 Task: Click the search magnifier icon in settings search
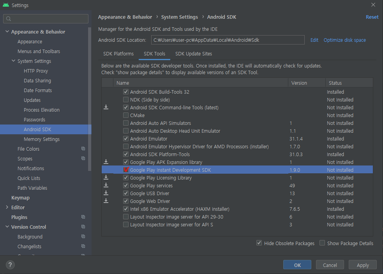coord(9,19)
